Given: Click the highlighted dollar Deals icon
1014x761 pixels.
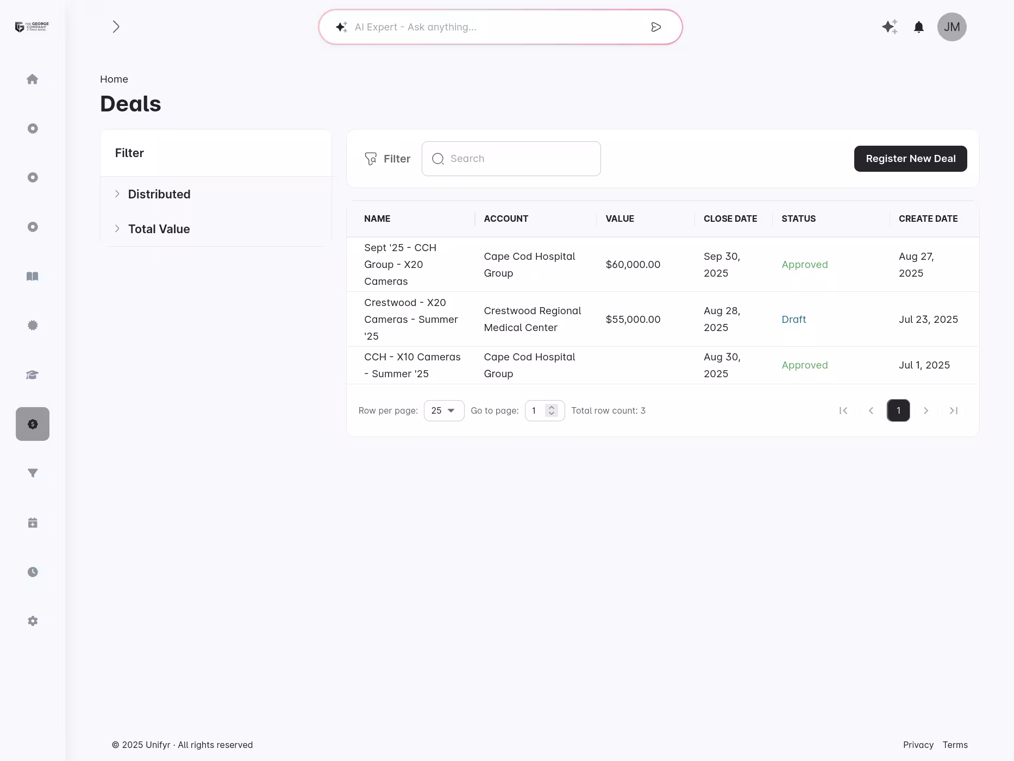Looking at the screenshot, I should (32, 424).
